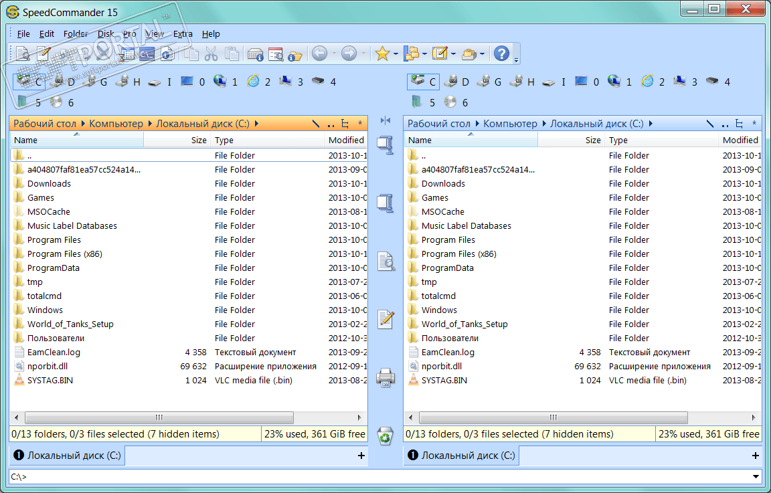771x493 pixels.
Task: Click the calendar search toolbar icon
Action: pos(276,54)
